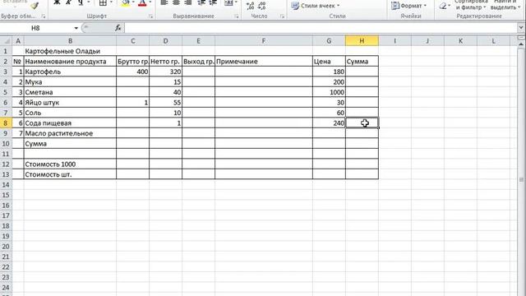Merge and center cells icon
This screenshot has width=526, height=296.
tap(228, 3)
